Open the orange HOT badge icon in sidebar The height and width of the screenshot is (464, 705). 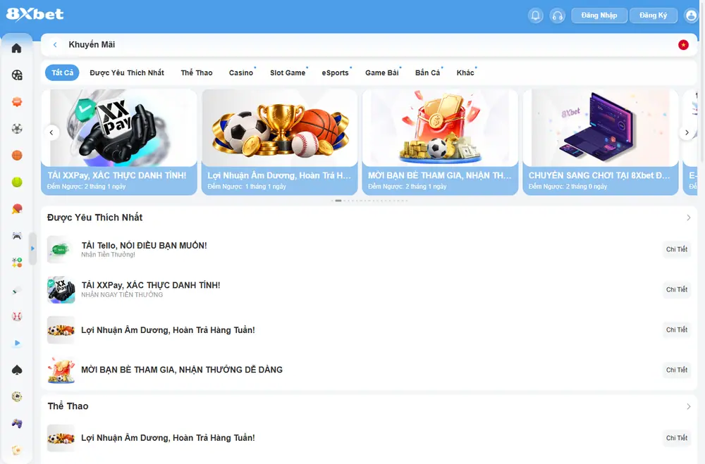17,102
